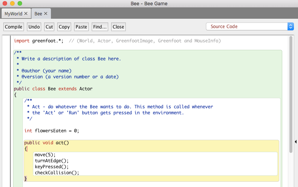Close the Bee tab with its X
The height and width of the screenshot is (187, 298).
[x=46, y=14]
